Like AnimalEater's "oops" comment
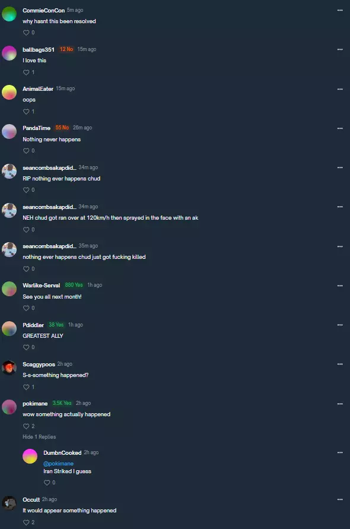Image resolution: width=350 pixels, height=529 pixels. 26,112
